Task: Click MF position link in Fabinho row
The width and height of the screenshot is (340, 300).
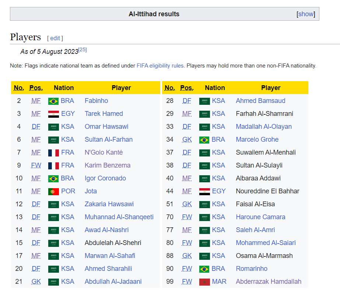Action: pyautogui.click(x=36, y=101)
